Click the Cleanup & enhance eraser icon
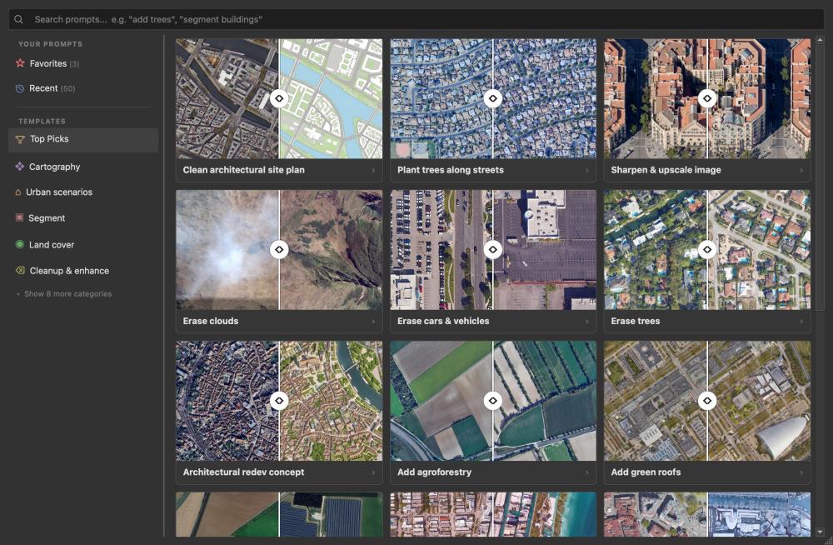The width and height of the screenshot is (833, 545). point(20,270)
